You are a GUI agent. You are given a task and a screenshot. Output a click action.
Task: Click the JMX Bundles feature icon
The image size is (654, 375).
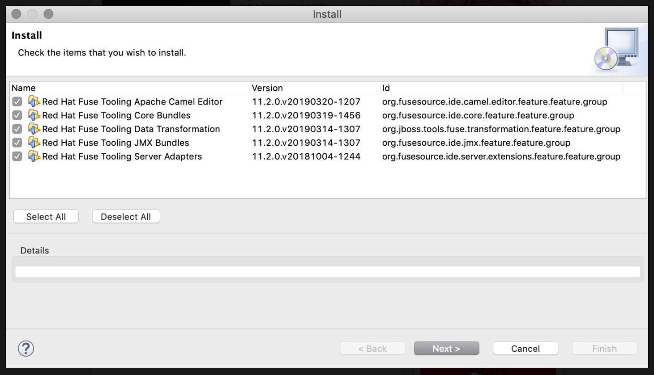pos(34,143)
